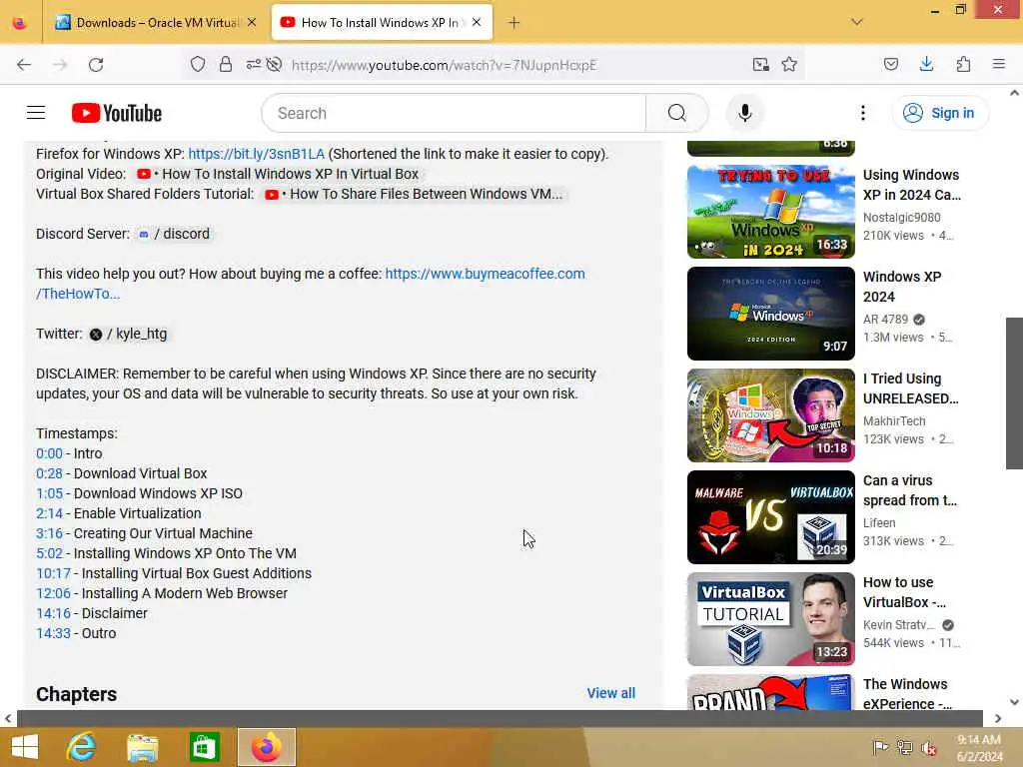
Task: Open Malware vs VirtualBox video thumbnail
Action: point(770,517)
